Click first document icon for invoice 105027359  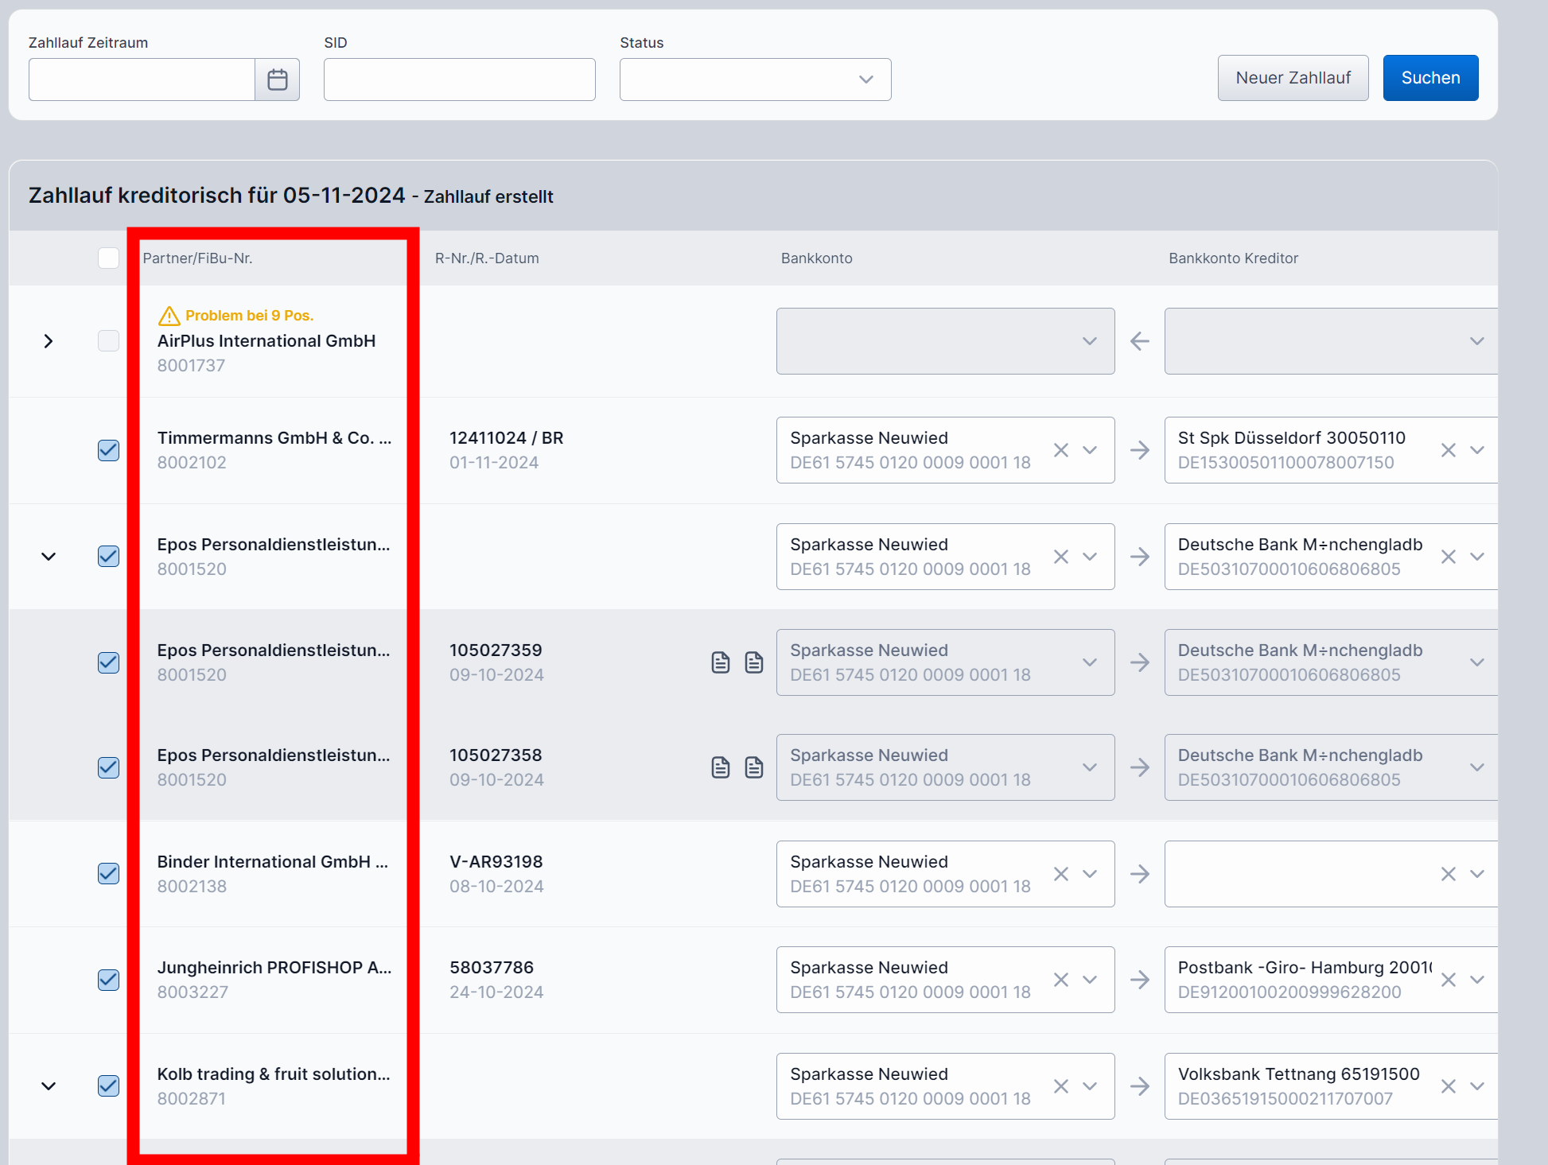[721, 662]
